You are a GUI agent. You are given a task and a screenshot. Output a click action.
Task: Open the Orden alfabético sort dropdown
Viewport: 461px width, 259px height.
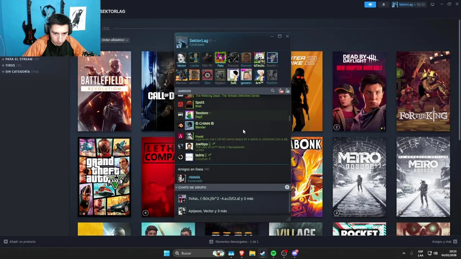click(x=115, y=40)
